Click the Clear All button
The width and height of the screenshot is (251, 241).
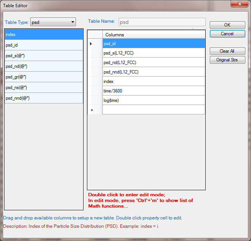(x=227, y=51)
